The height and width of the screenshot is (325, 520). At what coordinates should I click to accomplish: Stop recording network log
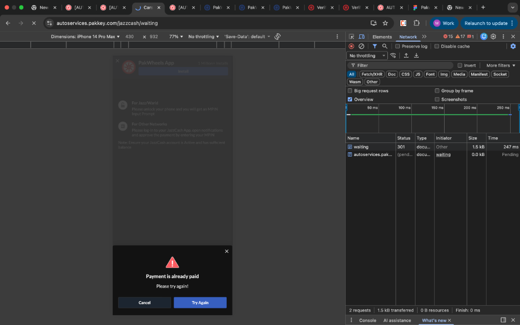(352, 46)
